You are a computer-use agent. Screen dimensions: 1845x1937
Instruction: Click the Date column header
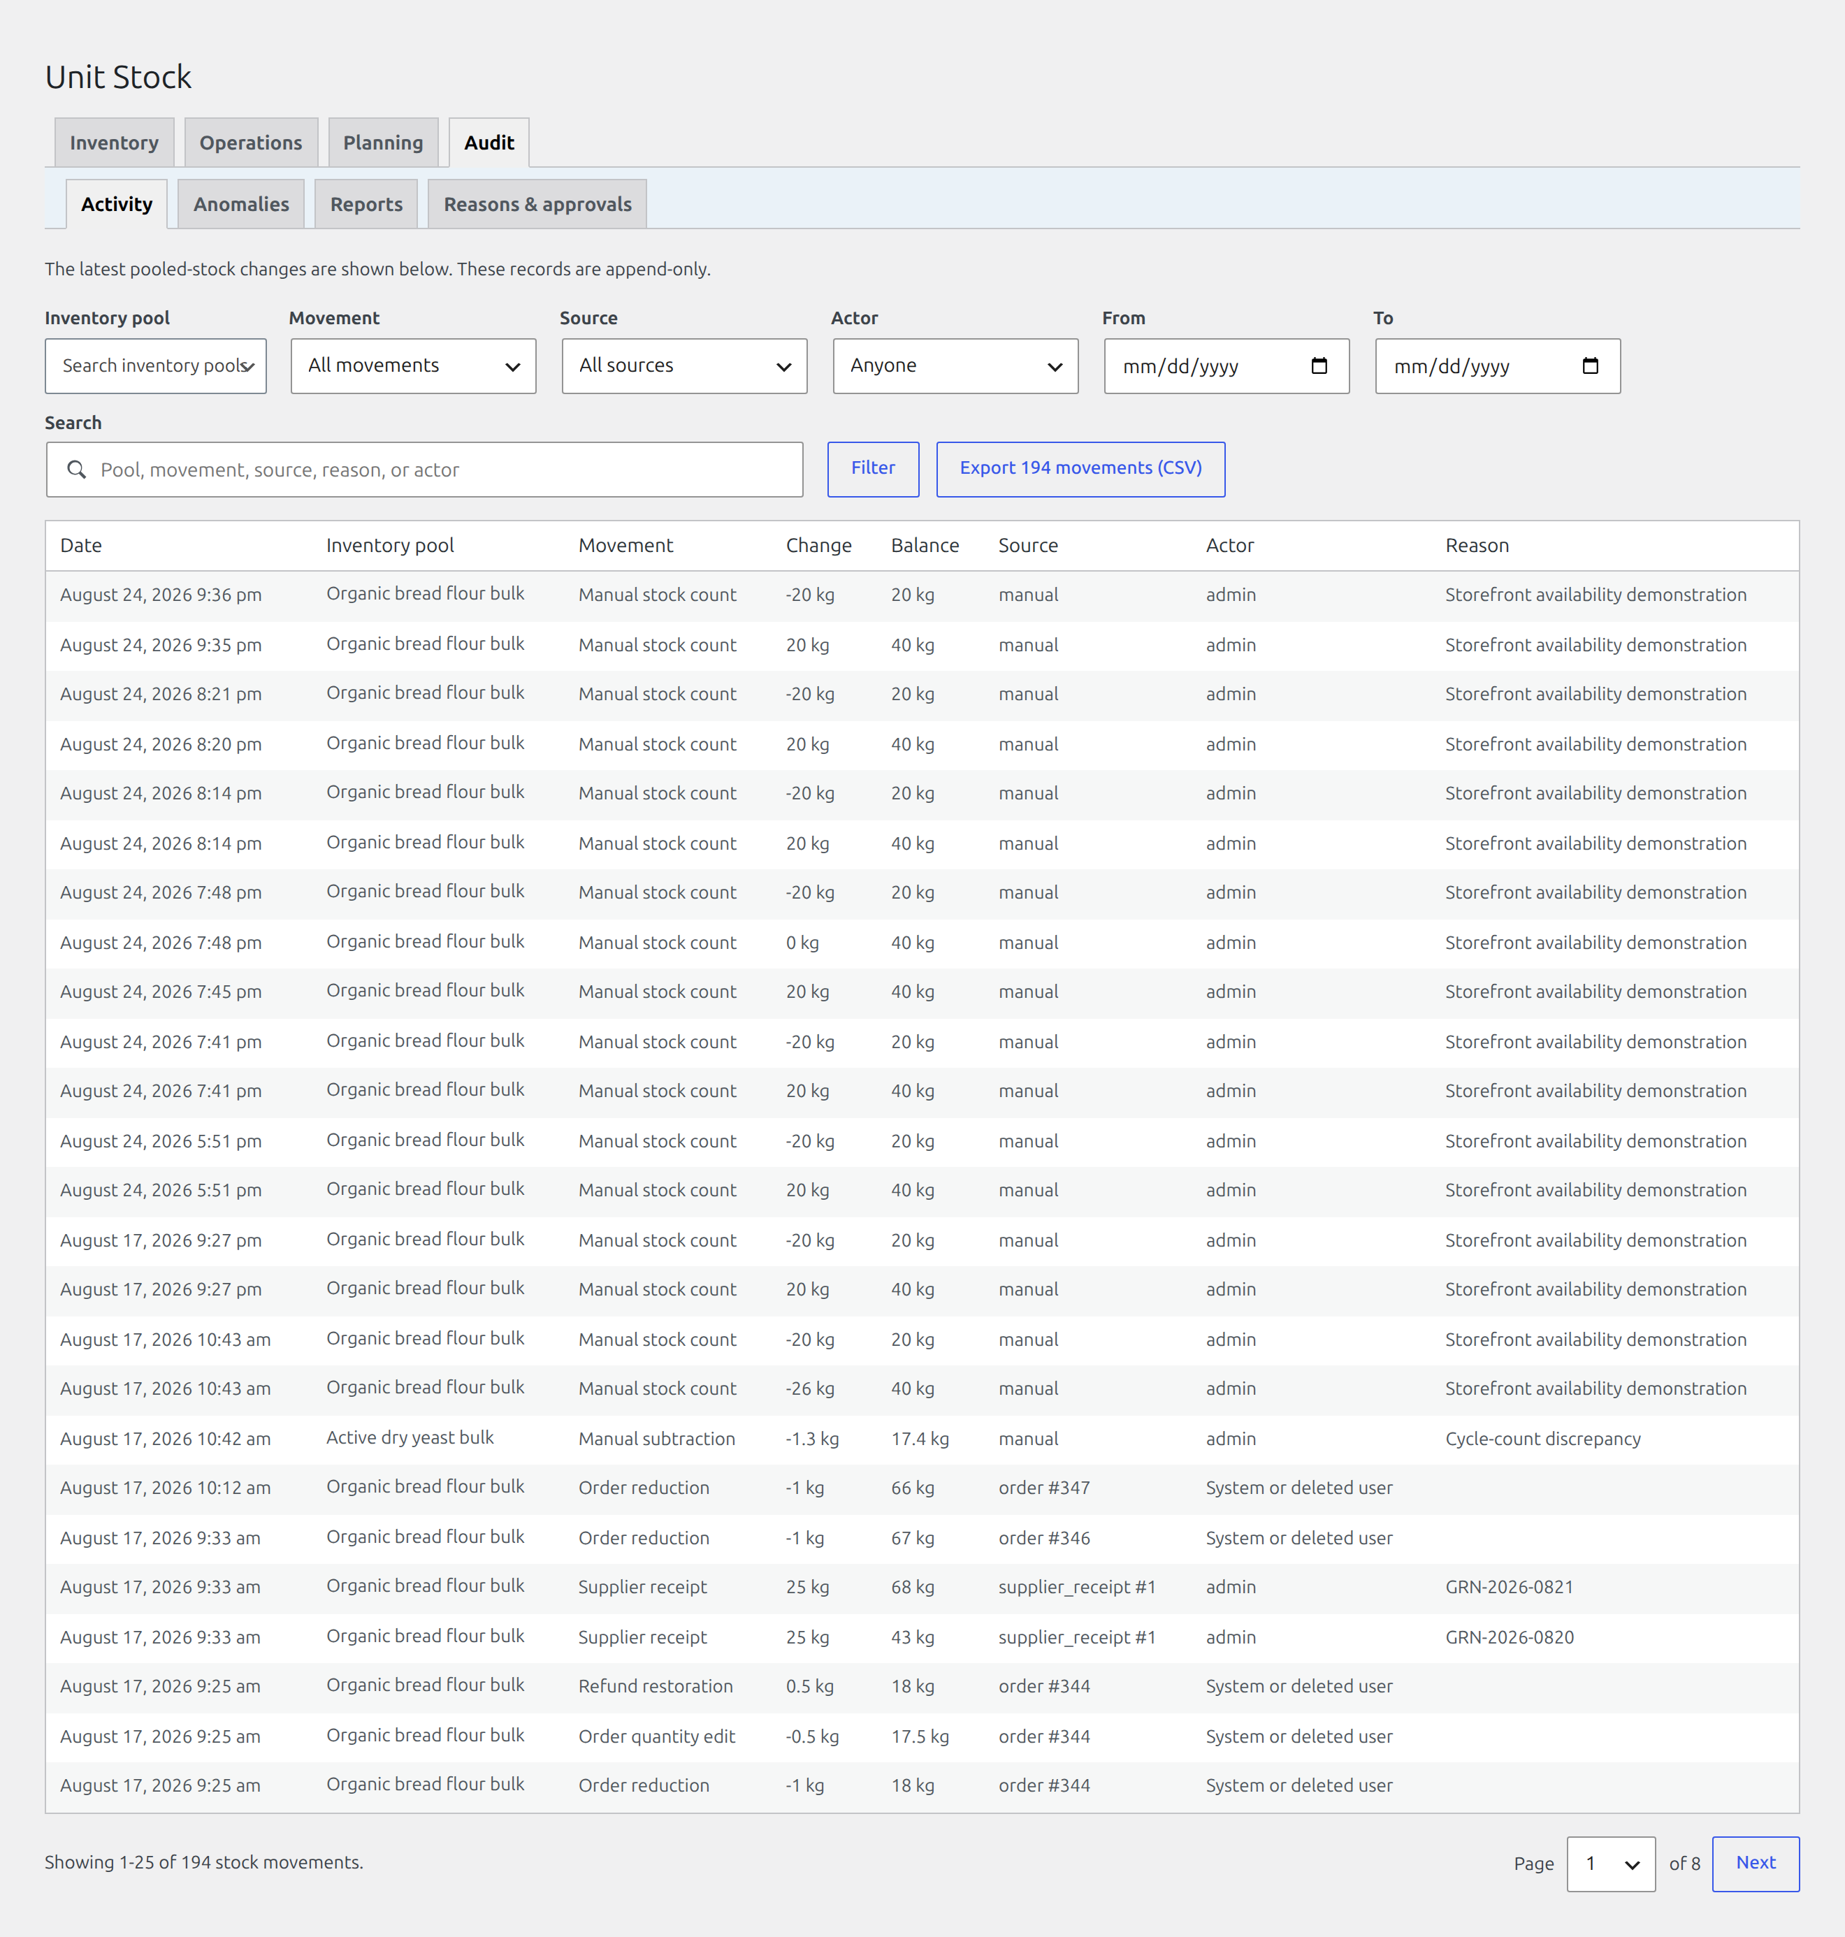[x=80, y=546]
